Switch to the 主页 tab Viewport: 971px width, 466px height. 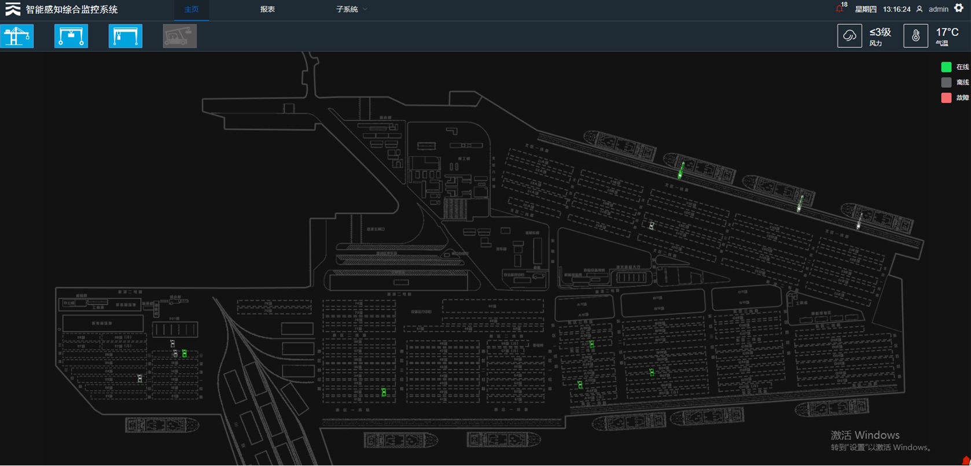[192, 9]
